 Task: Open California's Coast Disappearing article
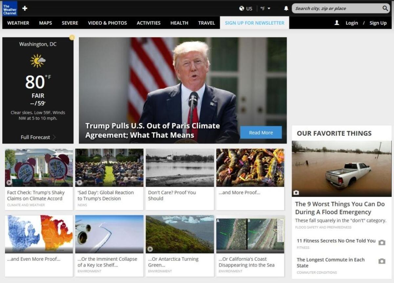[x=247, y=262]
